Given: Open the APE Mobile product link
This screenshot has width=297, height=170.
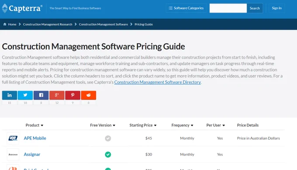Looking at the screenshot, I should [35, 138].
